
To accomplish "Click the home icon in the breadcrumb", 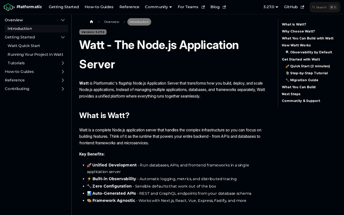I will point(91,21).
